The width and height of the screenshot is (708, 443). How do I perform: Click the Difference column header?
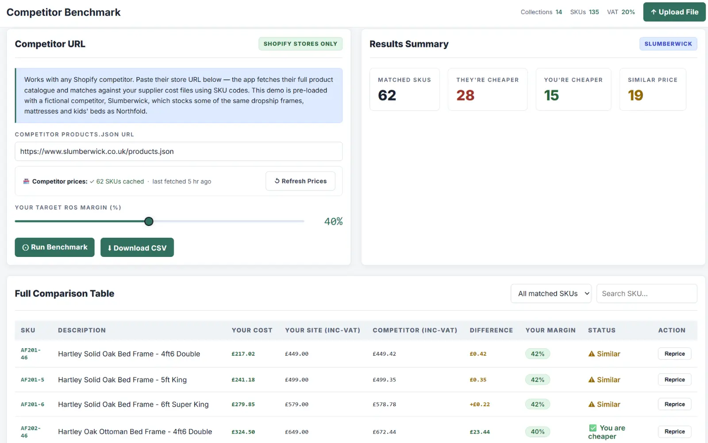(491, 330)
